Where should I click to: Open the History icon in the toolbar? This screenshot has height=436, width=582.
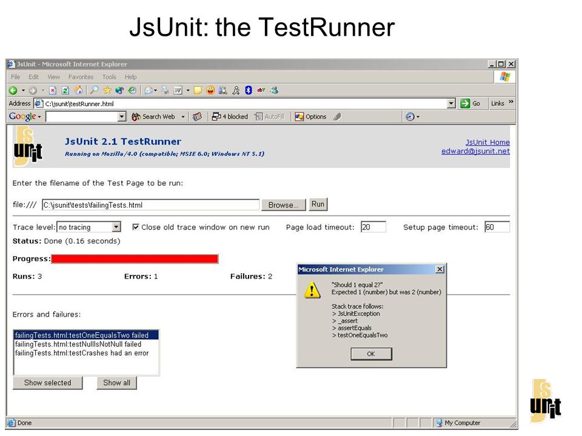(x=132, y=90)
